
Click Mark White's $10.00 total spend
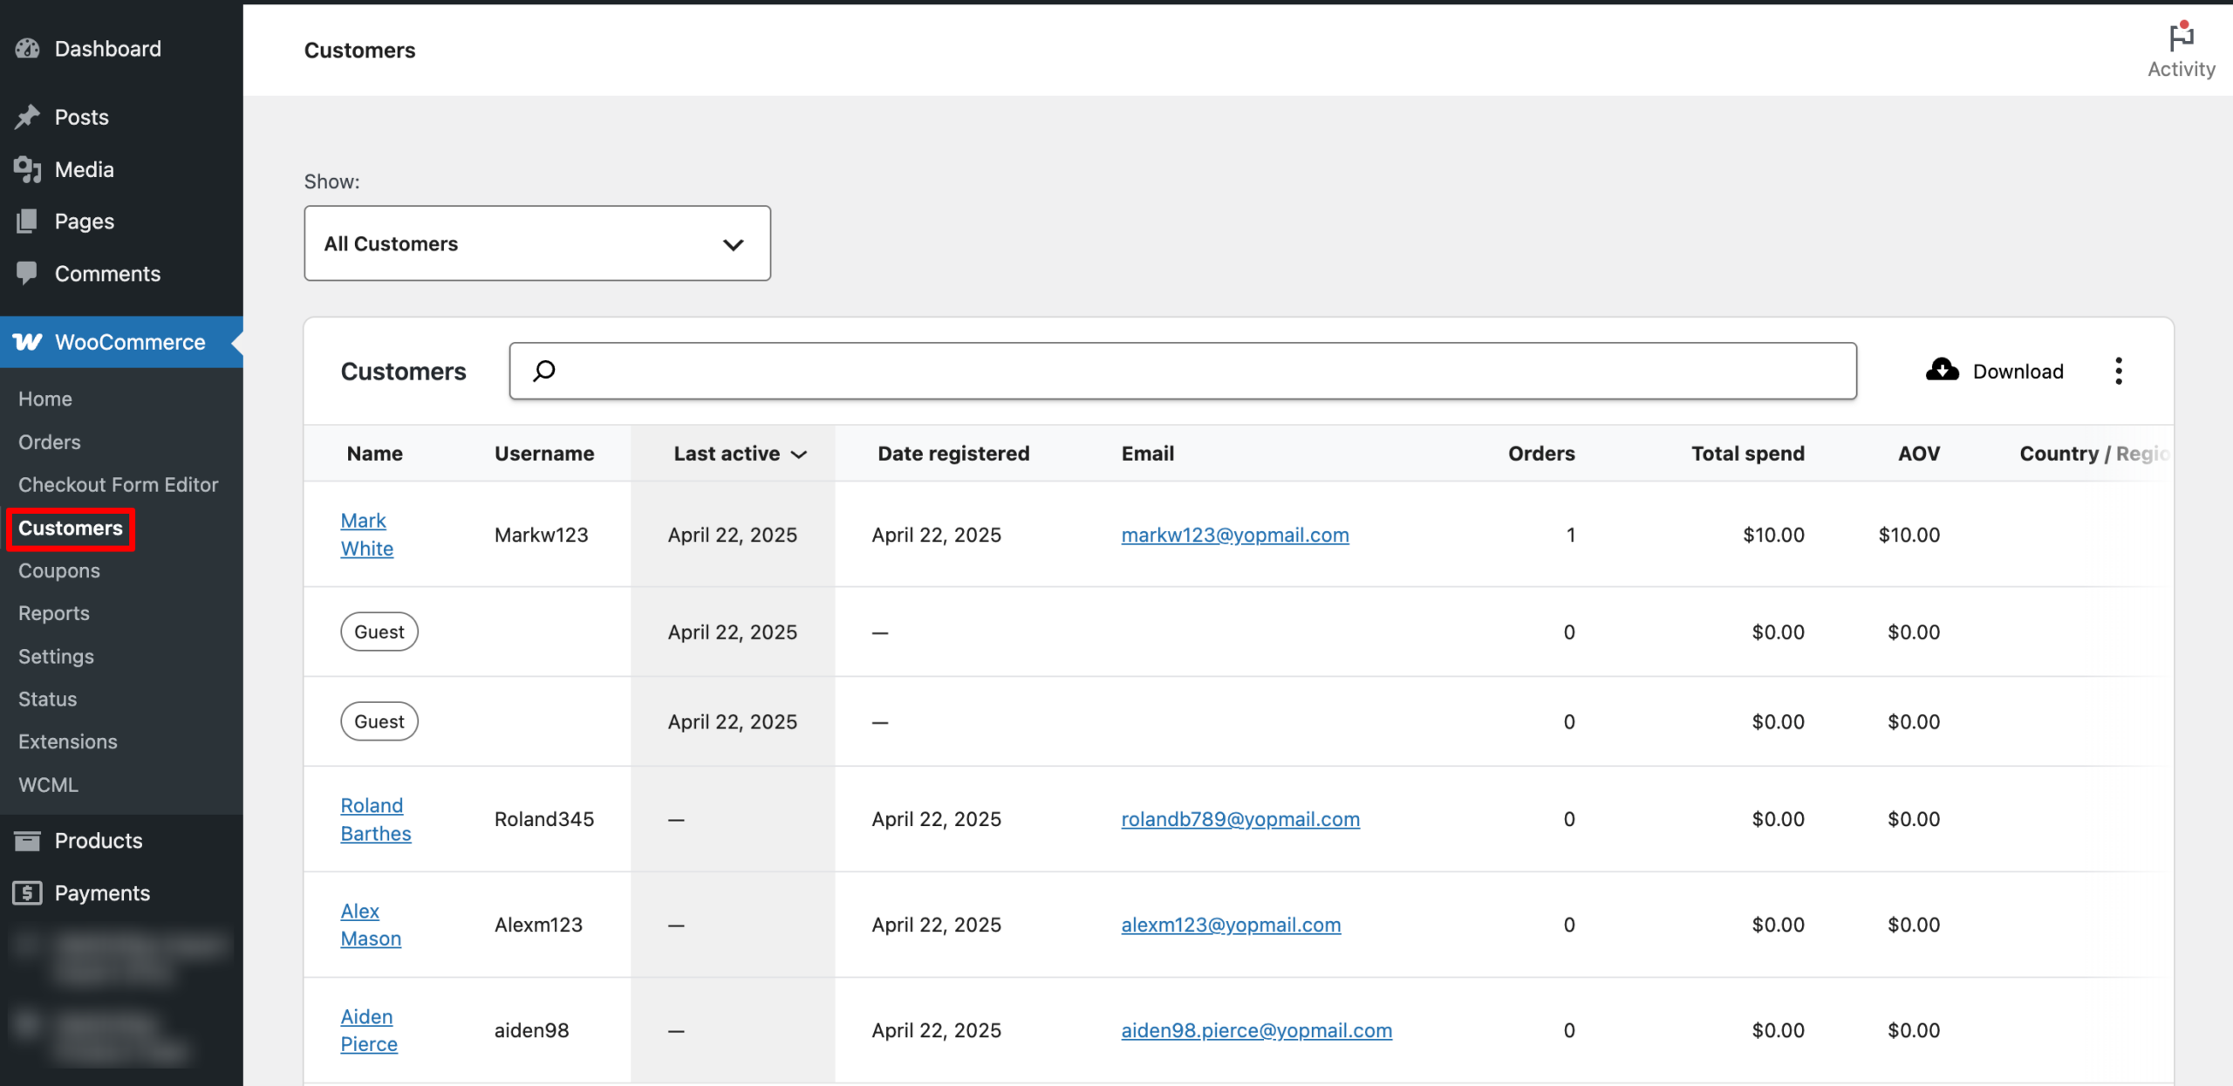click(1773, 535)
